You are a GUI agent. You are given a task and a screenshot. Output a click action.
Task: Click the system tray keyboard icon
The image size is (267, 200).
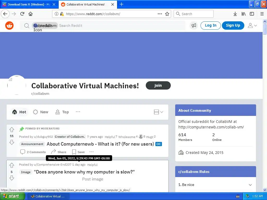[x=238, y=196]
